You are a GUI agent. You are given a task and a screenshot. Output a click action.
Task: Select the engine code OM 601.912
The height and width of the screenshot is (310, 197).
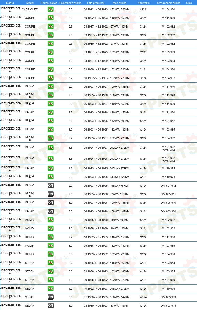168,186
